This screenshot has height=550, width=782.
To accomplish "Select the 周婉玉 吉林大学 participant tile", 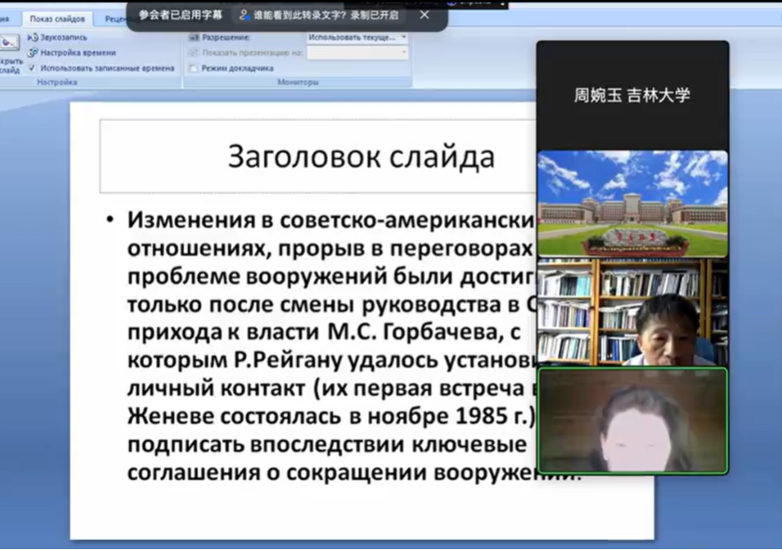I will 632,95.
